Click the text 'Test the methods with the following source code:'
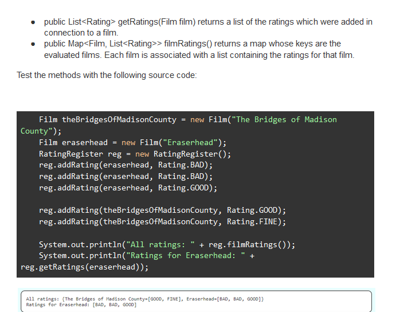Screen dimensions: 400x312 coord(107,75)
